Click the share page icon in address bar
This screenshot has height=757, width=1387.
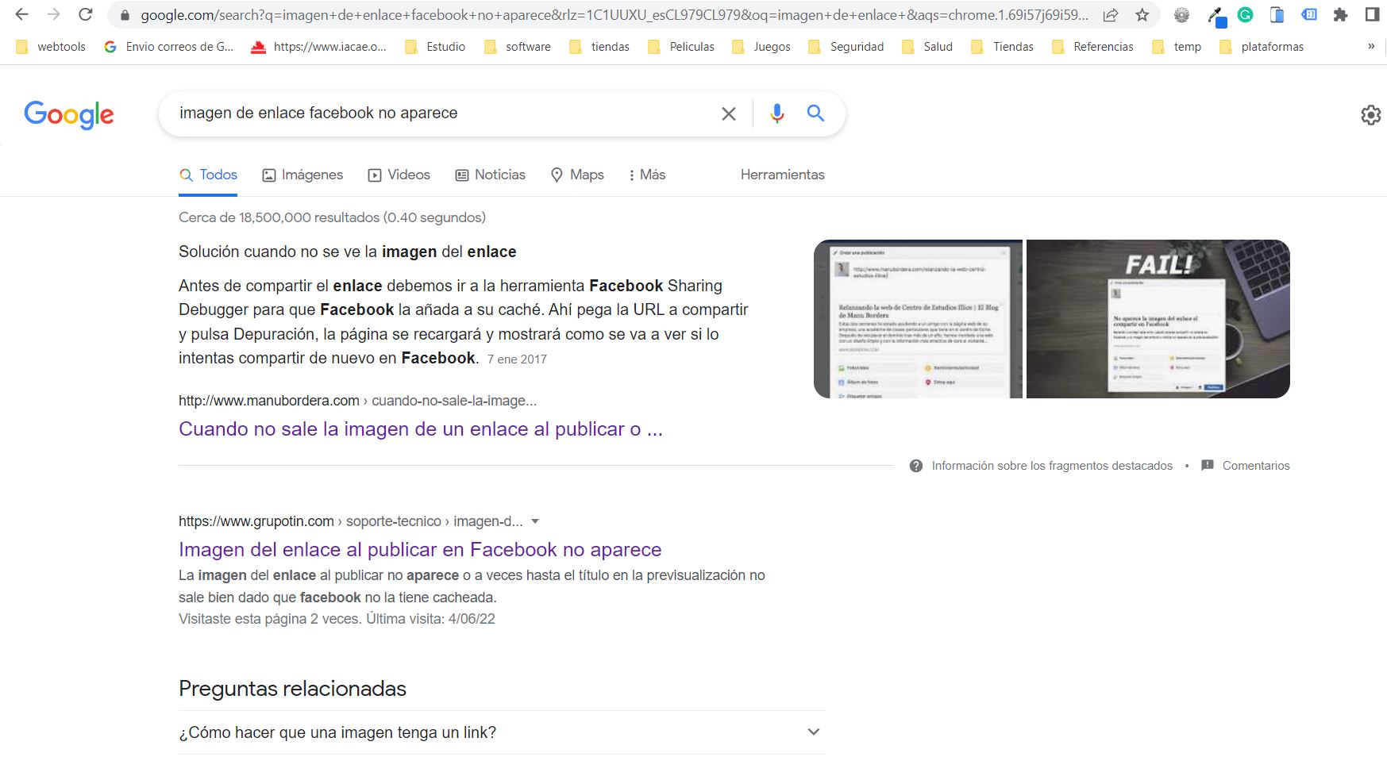(x=1111, y=15)
